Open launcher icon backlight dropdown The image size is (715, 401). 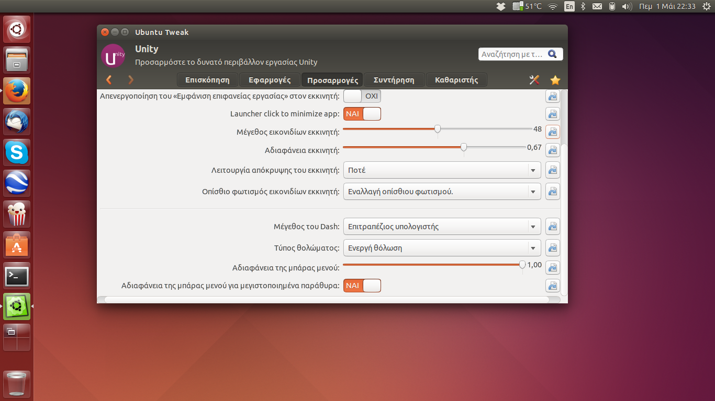point(442,192)
